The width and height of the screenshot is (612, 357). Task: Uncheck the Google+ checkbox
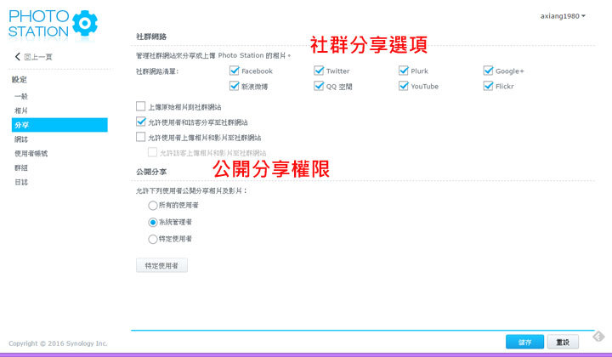488,71
